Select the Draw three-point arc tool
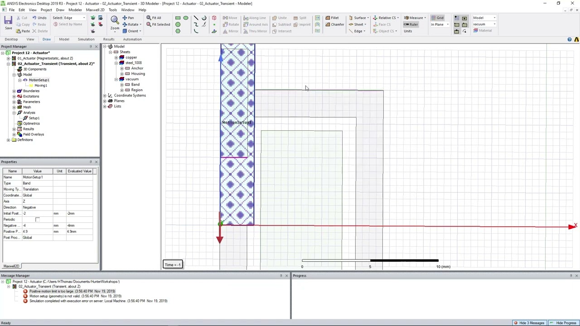The image size is (580, 326). 196,31
